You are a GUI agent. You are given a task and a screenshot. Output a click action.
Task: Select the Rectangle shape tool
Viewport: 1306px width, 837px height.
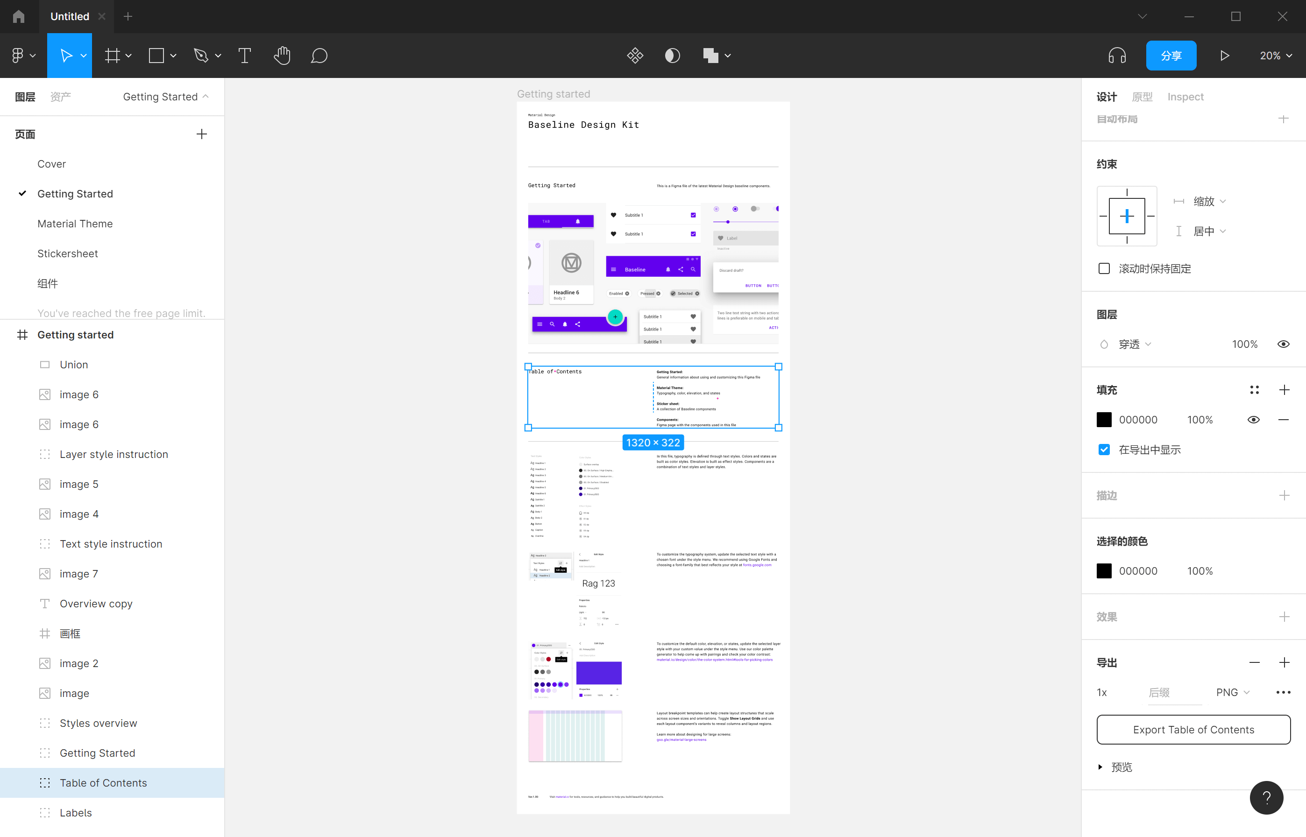click(156, 56)
